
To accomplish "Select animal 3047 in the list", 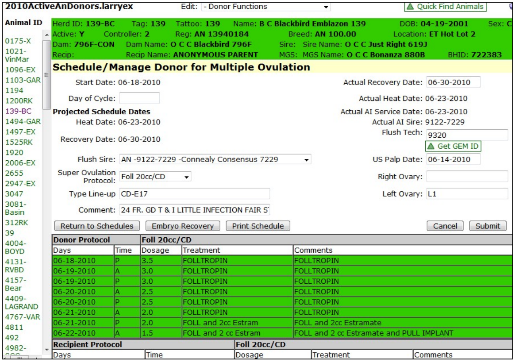I will click(x=14, y=194).
